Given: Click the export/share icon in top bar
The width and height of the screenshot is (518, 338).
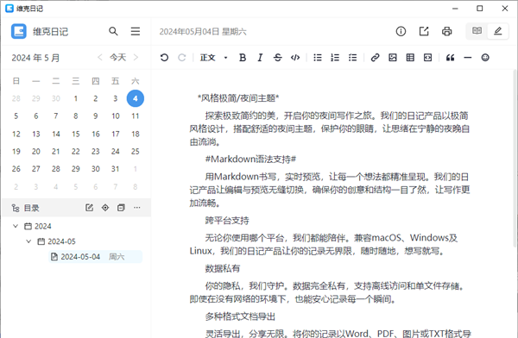Looking at the screenshot, I should 424,31.
